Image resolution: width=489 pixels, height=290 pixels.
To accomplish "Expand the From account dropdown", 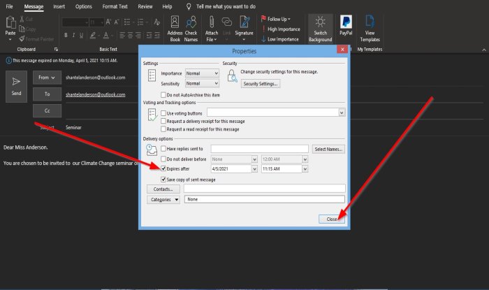I will coord(47,78).
